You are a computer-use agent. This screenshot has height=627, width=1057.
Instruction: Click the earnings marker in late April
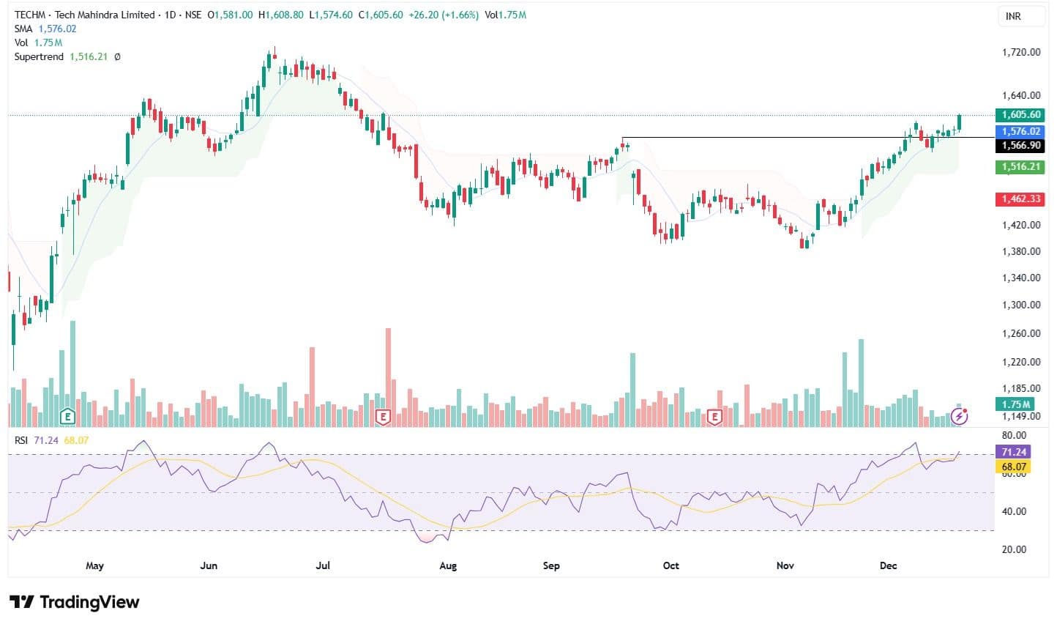coord(67,418)
